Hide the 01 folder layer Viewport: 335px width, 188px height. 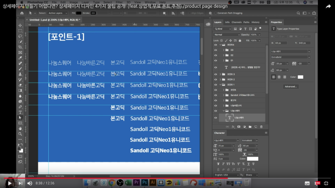(216, 61)
